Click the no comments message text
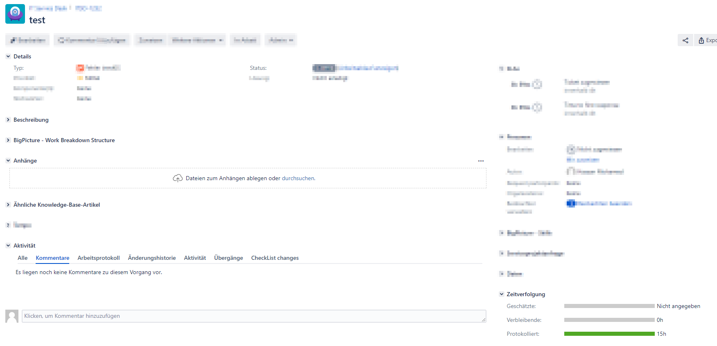Screen dimensions: 717x346 point(89,272)
